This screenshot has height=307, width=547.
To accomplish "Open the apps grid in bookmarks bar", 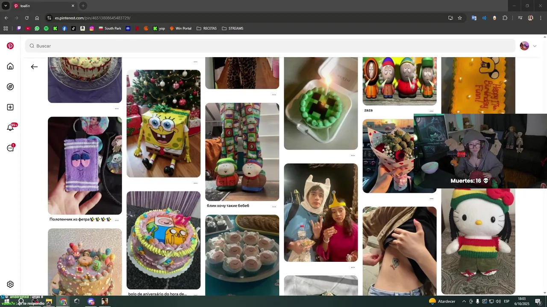I will (6, 29).
